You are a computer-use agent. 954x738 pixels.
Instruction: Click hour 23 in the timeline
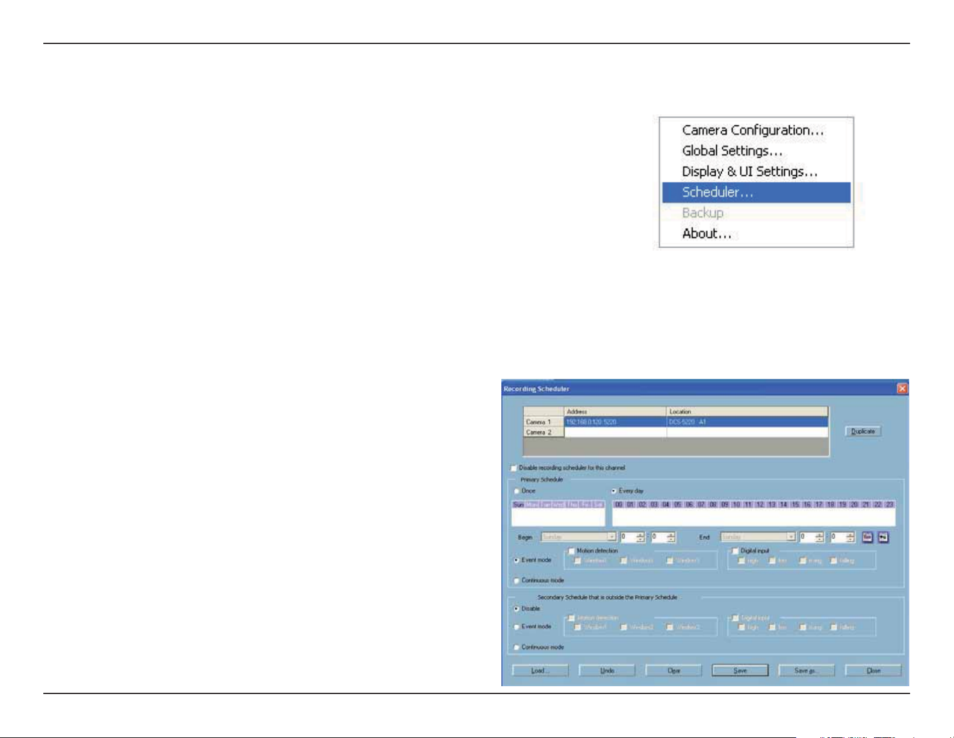coord(889,504)
